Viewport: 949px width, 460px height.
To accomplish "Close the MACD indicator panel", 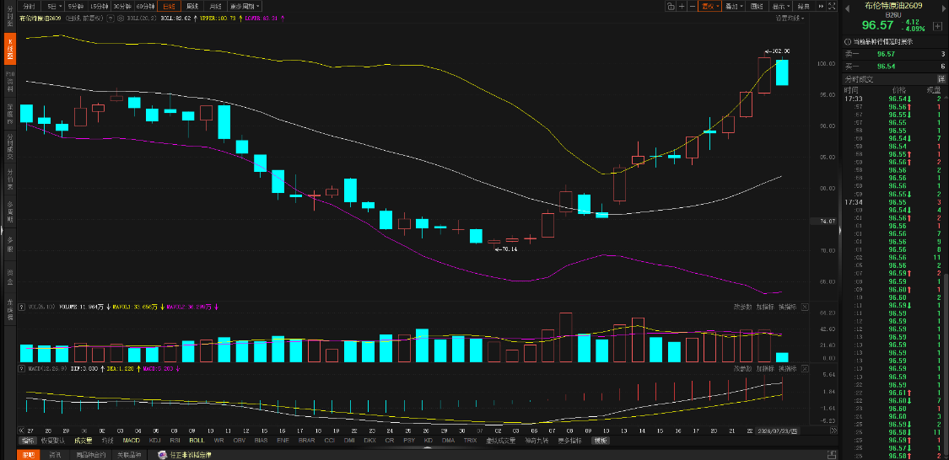I will (x=805, y=368).
